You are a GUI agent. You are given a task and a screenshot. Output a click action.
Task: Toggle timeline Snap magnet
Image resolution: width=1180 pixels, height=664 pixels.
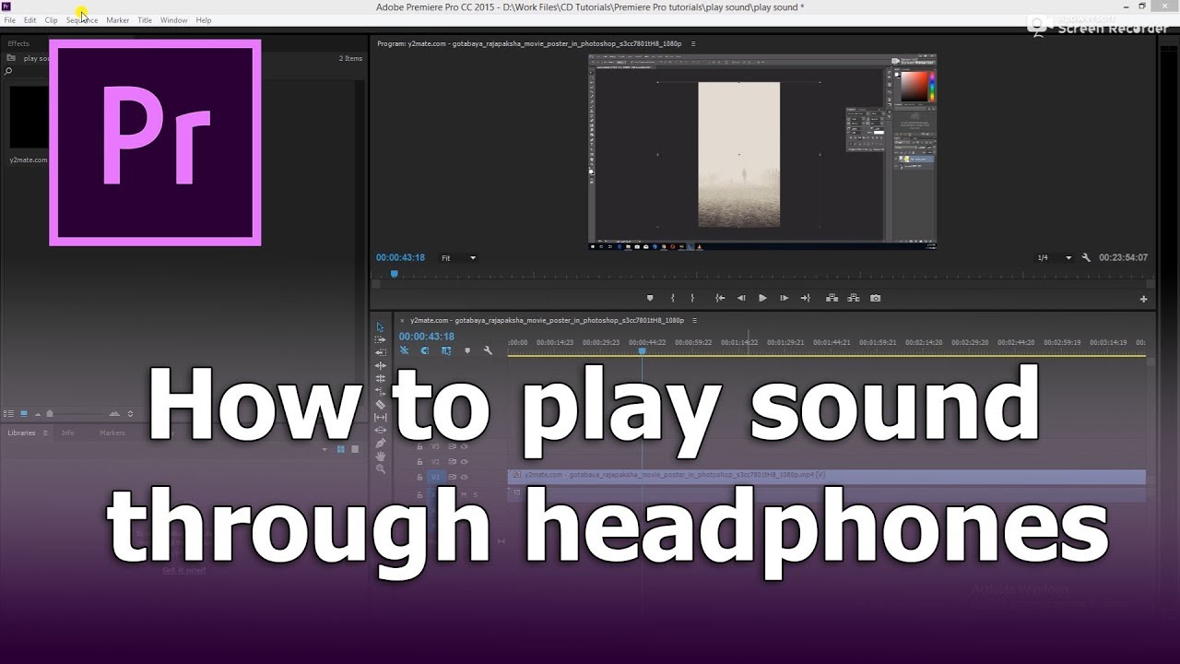[425, 350]
